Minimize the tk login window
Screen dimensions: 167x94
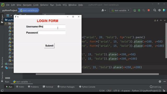pos(68,17)
